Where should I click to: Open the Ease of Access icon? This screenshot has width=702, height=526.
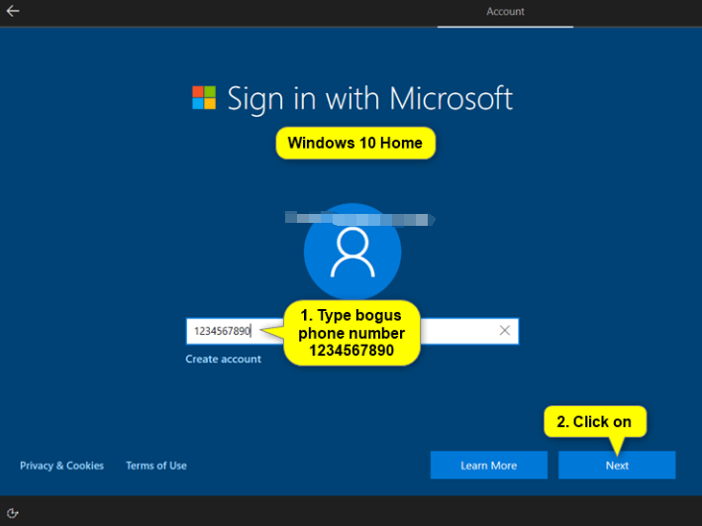click(x=14, y=513)
